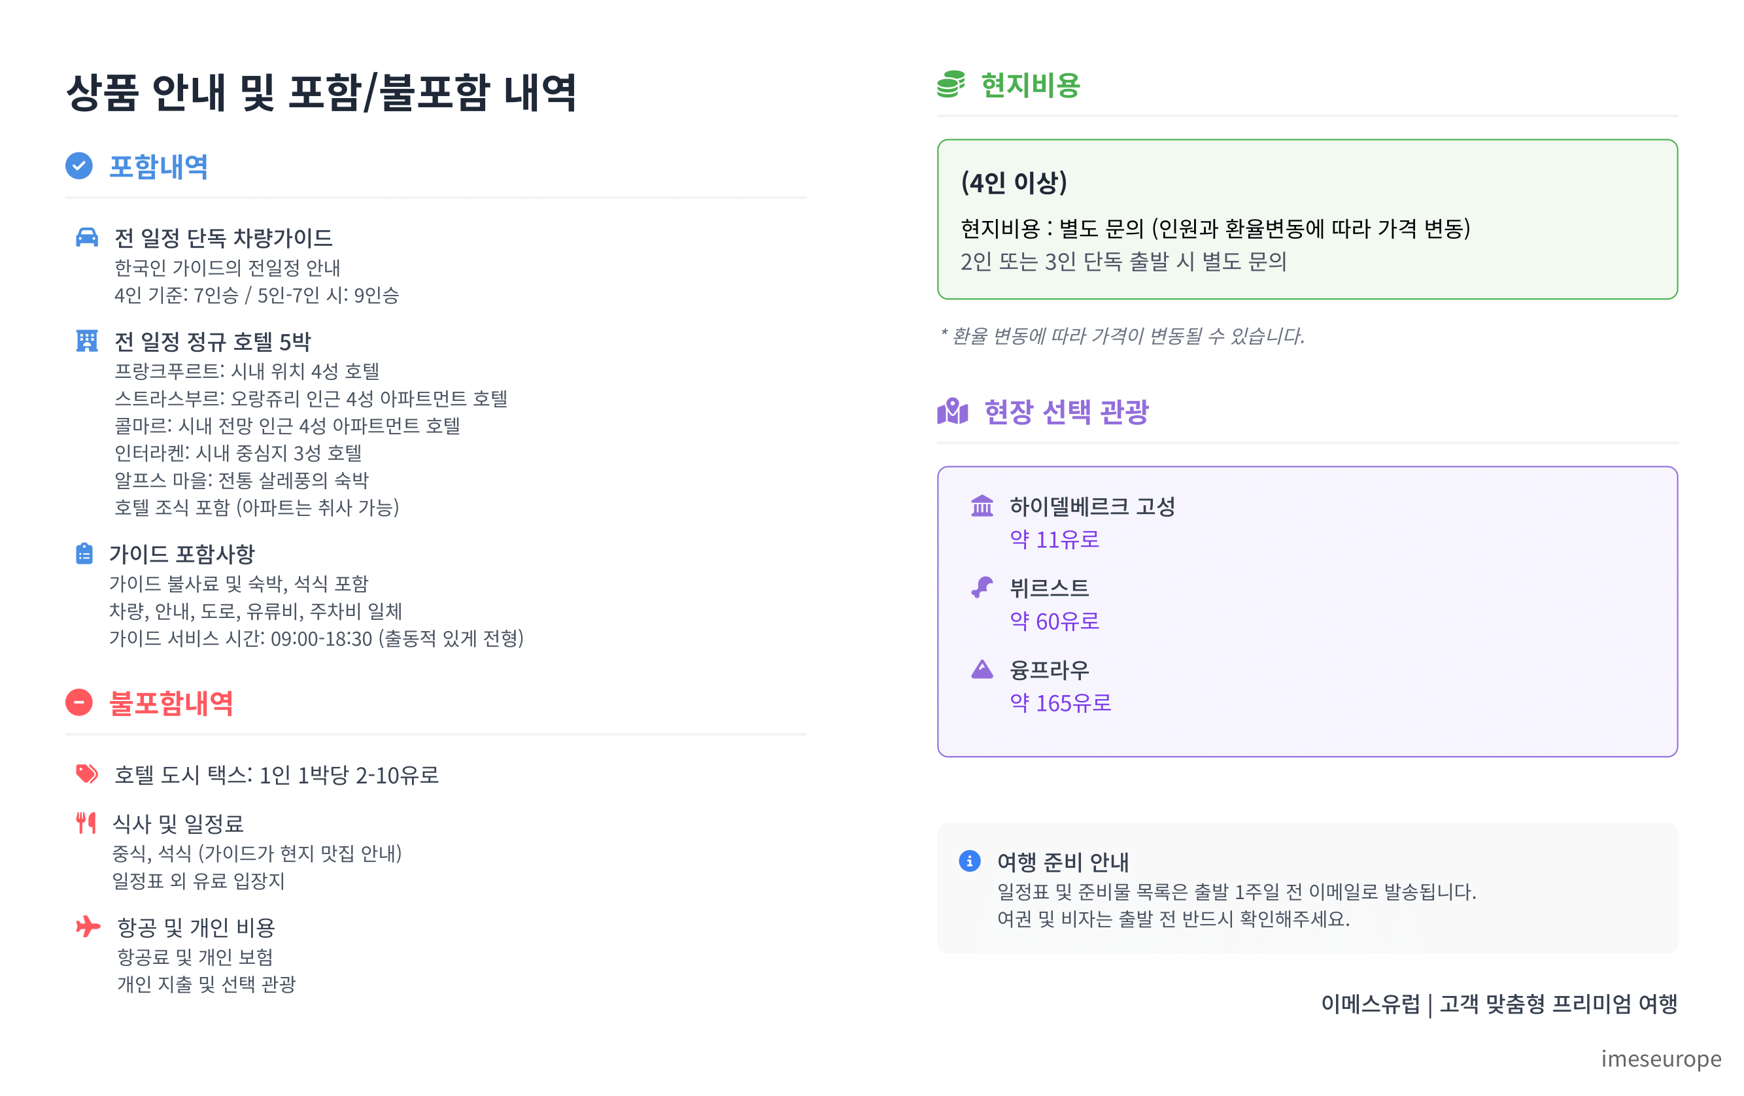1744x1096 pixels.
Task: Click the mountain icon beside 융프라우
Action: click(x=982, y=668)
